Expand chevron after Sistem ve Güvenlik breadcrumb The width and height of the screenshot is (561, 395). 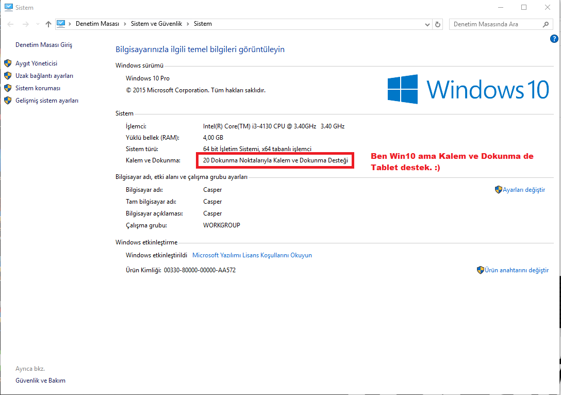188,24
